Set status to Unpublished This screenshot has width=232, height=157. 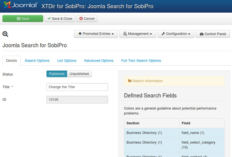tap(79, 74)
